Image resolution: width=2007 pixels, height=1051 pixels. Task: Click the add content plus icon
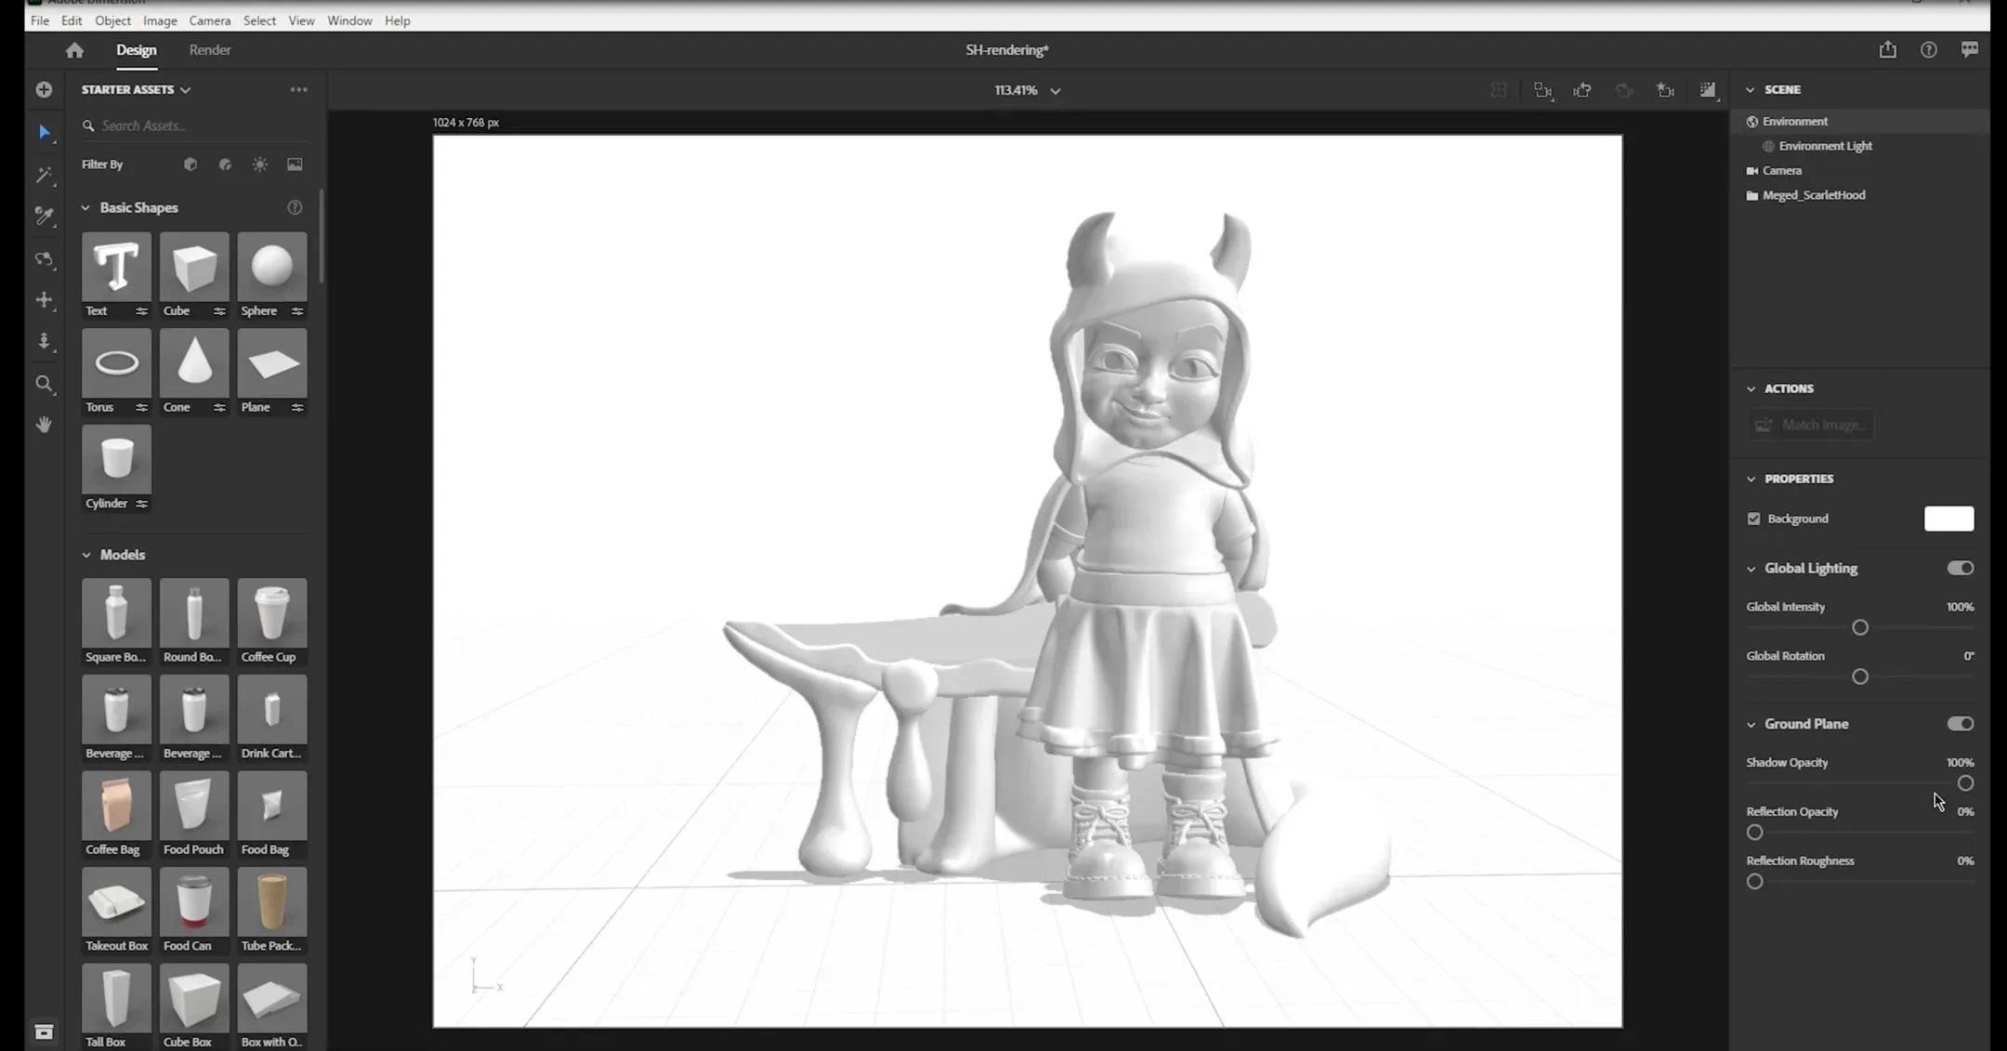click(x=44, y=90)
